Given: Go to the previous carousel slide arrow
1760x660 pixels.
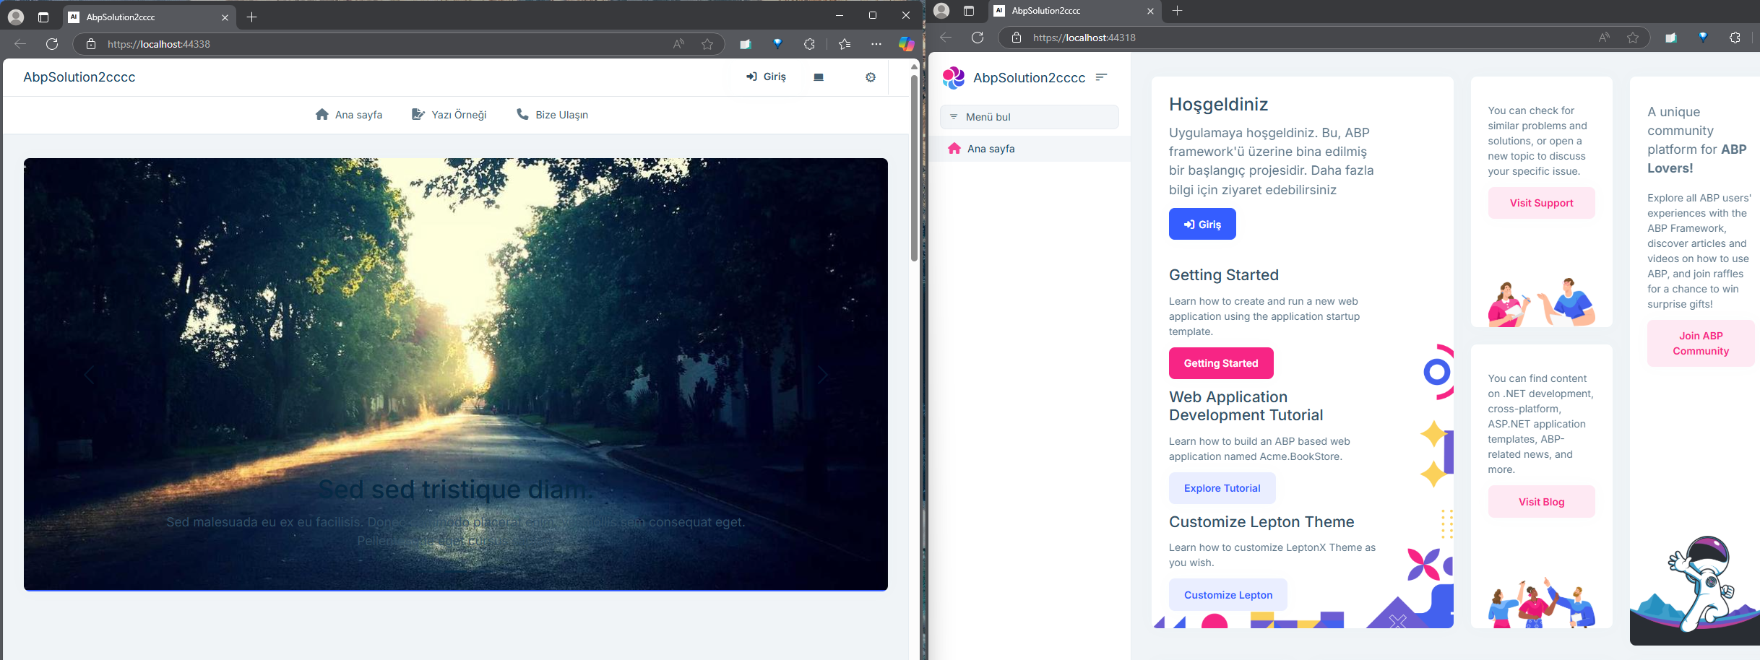Looking at the screenshot, I should click(89, 375).
